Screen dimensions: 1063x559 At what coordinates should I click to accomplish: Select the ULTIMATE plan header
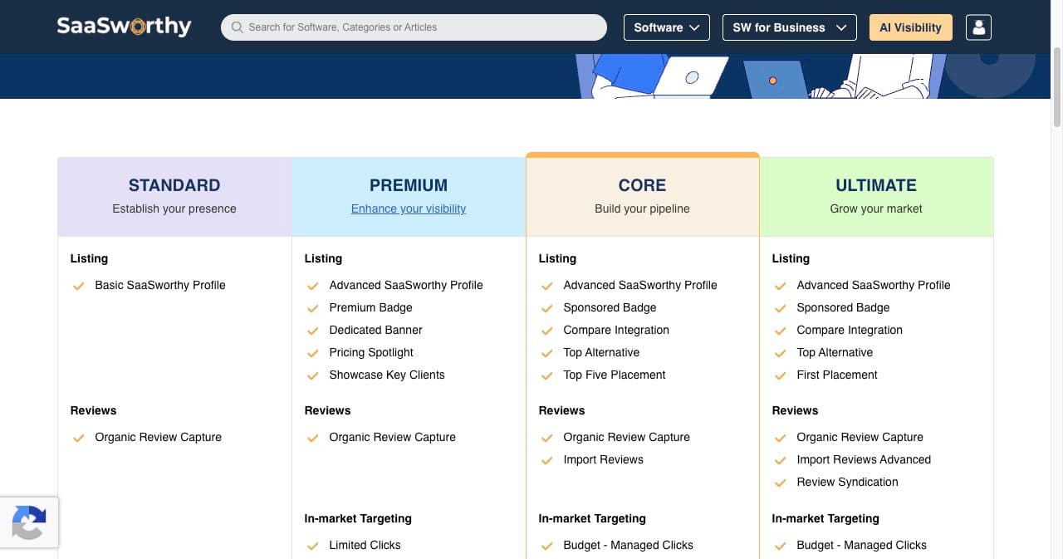(876, 197)
